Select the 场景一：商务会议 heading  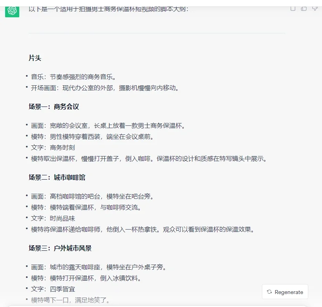tap(55, 107)
